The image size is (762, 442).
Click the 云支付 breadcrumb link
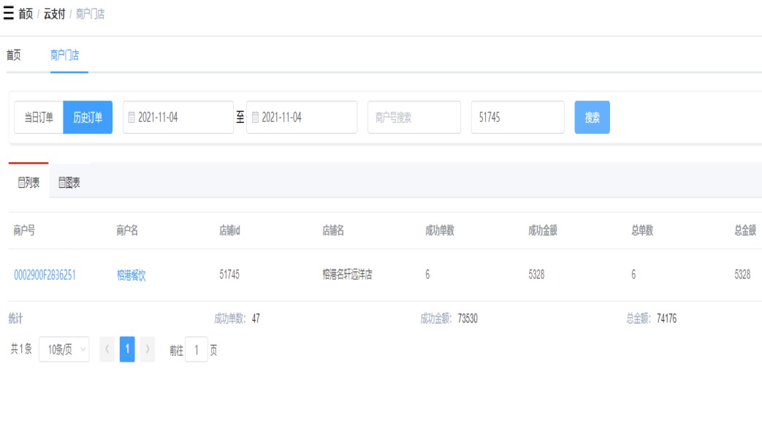(53, 14)
